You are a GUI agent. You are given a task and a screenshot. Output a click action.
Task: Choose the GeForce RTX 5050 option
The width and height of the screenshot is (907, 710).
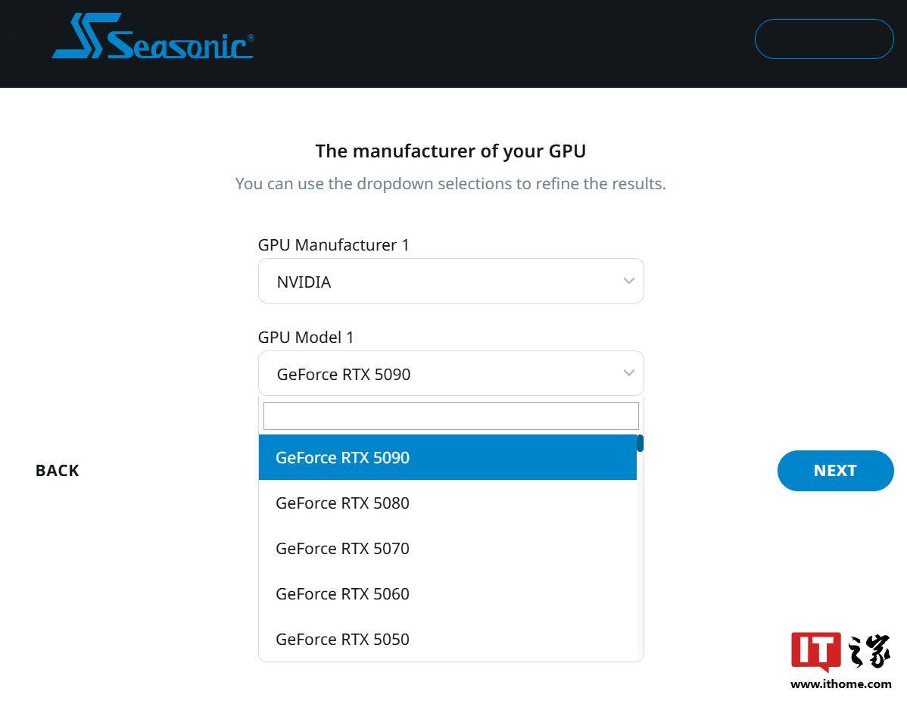pyautogui.click(x=447, y=639)
